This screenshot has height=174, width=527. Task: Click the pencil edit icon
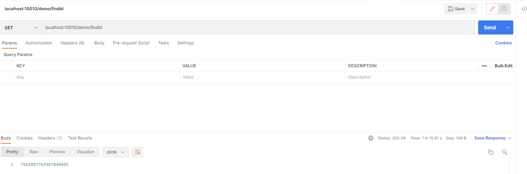492,9
